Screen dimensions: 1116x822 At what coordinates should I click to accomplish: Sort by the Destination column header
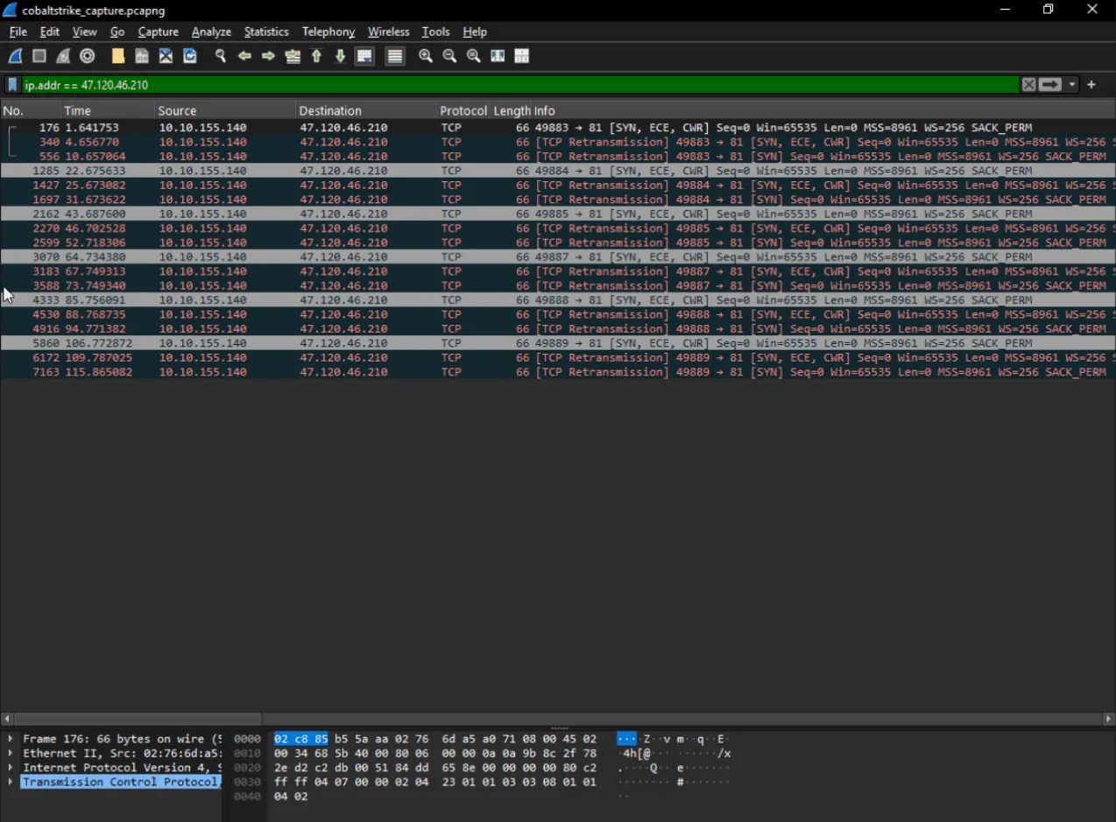[x=330, y=111]
